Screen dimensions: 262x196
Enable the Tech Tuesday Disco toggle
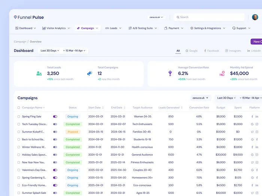55,124
